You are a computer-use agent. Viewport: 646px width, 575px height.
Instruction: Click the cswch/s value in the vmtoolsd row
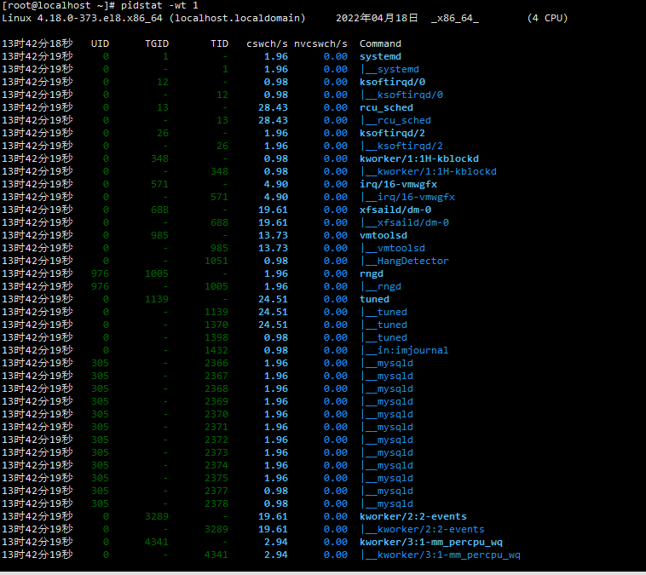click(274, 235)
